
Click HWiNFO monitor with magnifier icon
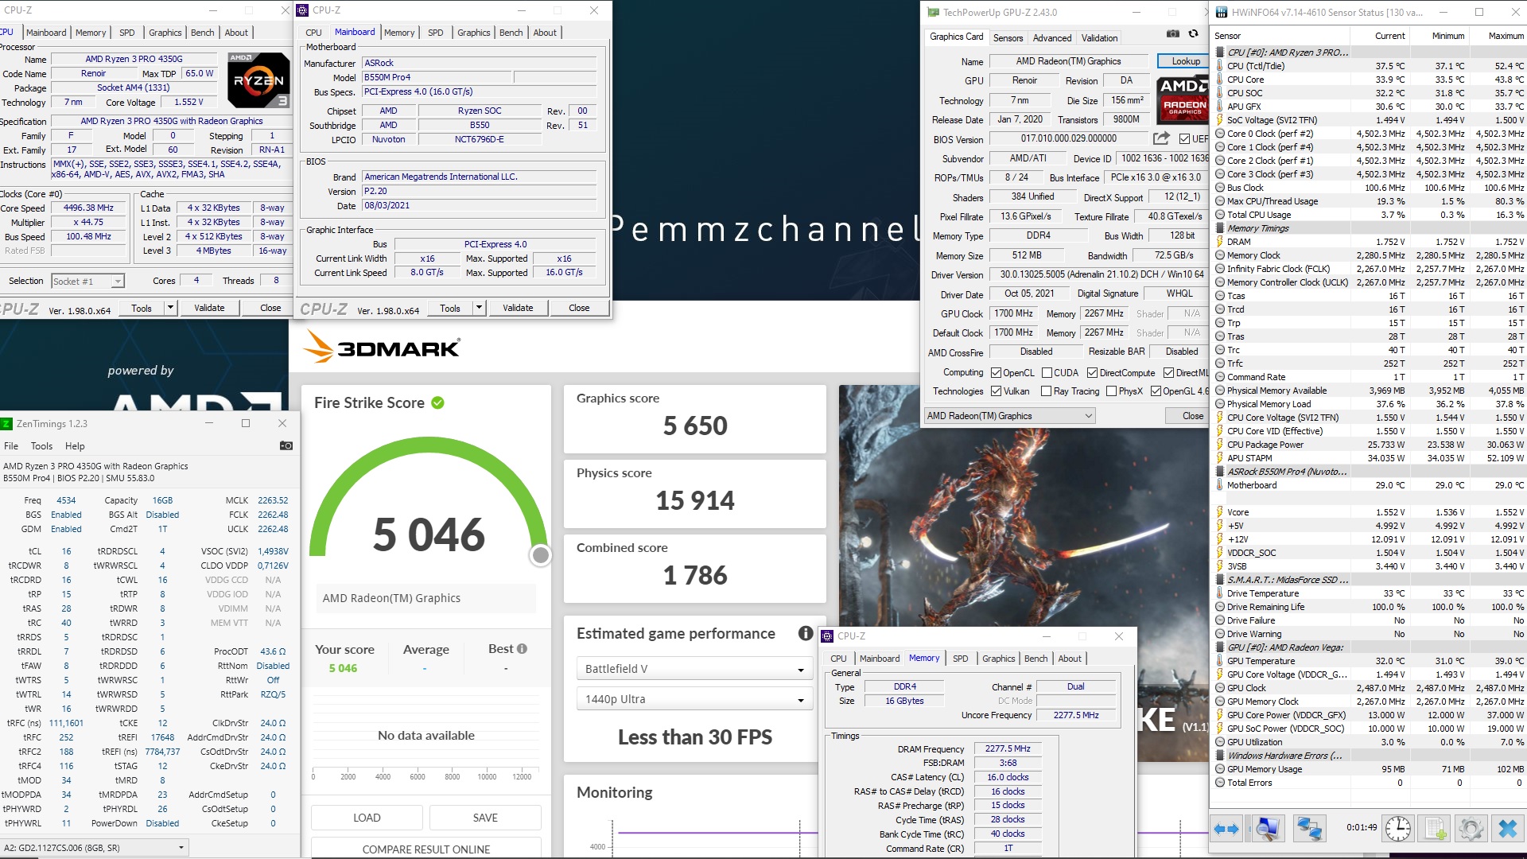(x=1267, y=828)
